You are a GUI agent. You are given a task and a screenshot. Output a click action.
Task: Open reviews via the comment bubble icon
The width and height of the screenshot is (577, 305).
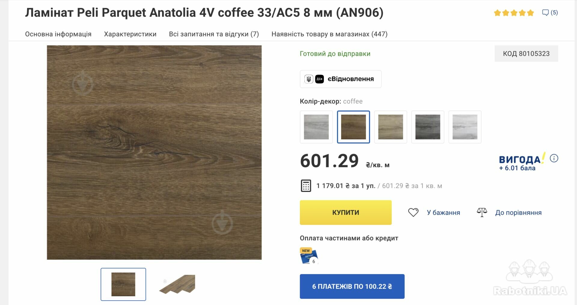coord(545,13)
